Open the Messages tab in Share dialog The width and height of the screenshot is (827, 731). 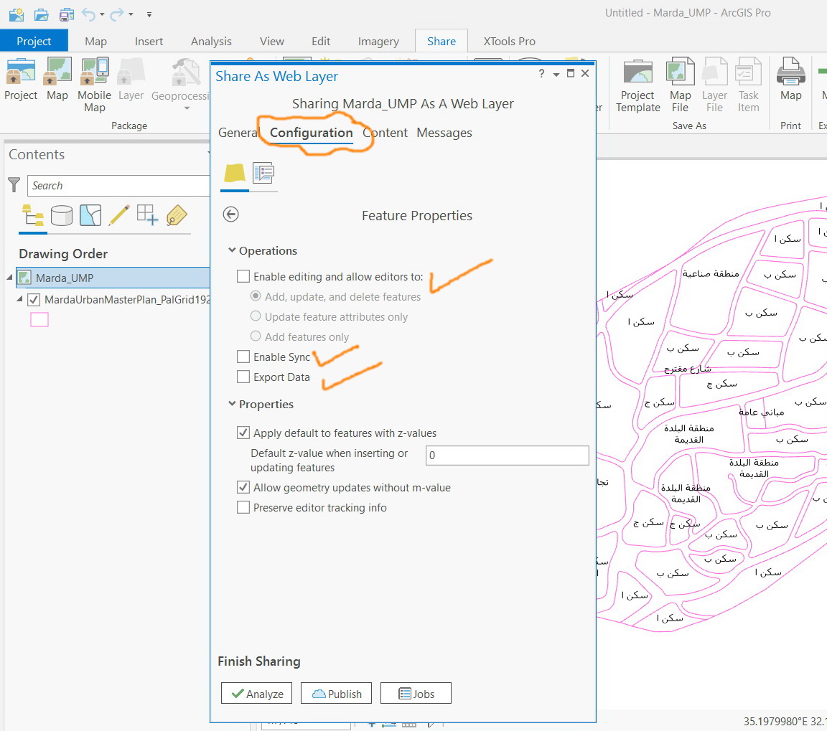444,133
